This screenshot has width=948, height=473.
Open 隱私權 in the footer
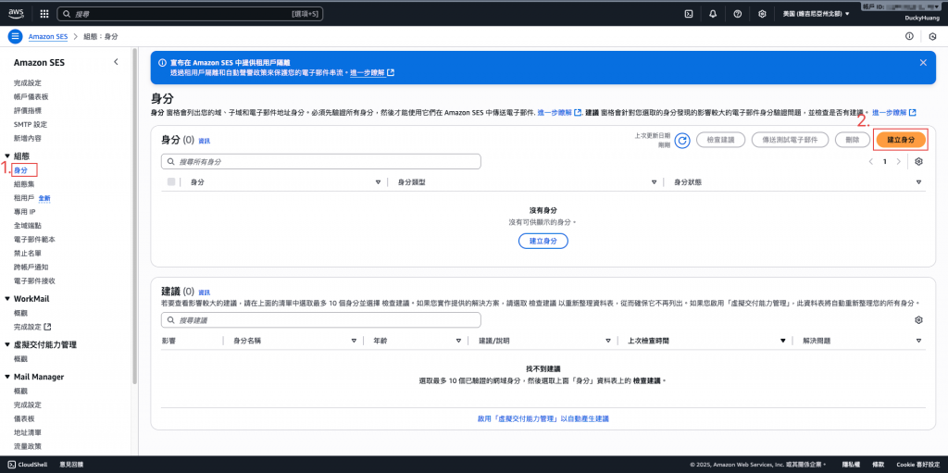click(x=852, y=465)
